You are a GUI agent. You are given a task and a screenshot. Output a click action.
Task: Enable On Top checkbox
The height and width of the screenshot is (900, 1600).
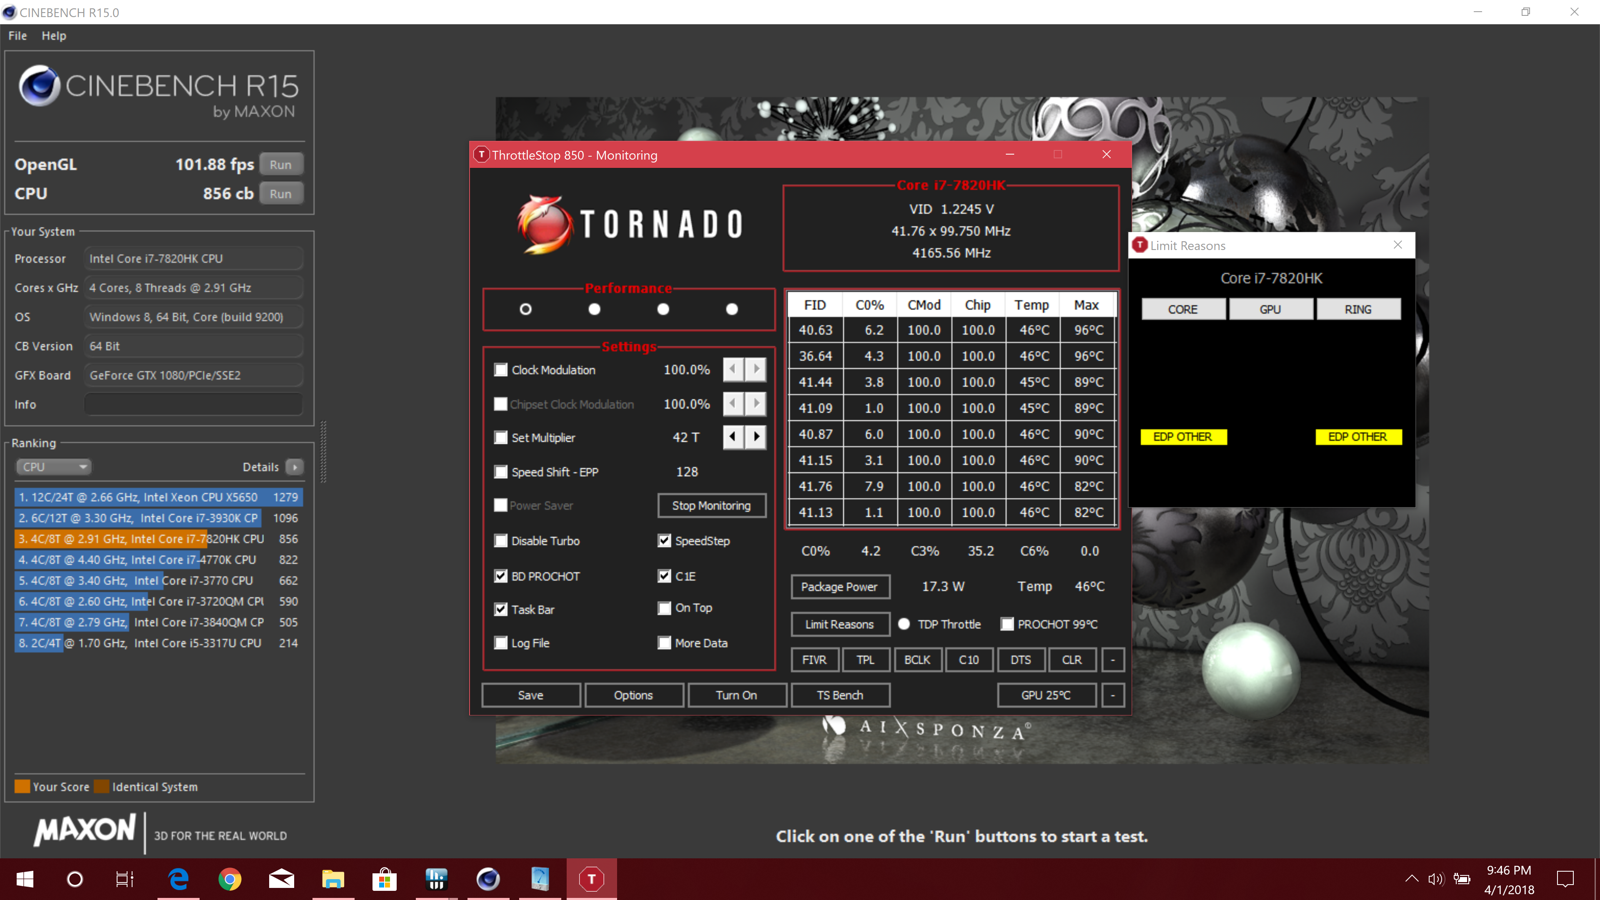pos(664,608)
